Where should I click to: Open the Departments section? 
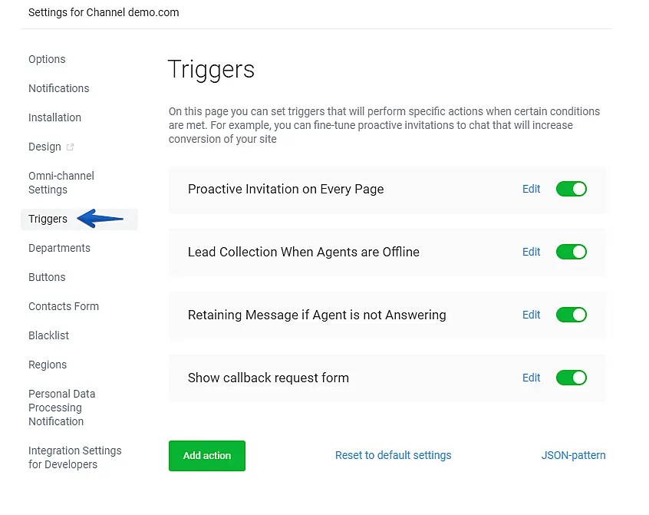click(59, 248)
